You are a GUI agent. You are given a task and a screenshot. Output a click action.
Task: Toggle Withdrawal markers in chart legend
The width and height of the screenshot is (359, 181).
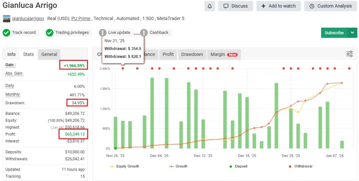tap(300, 166)
